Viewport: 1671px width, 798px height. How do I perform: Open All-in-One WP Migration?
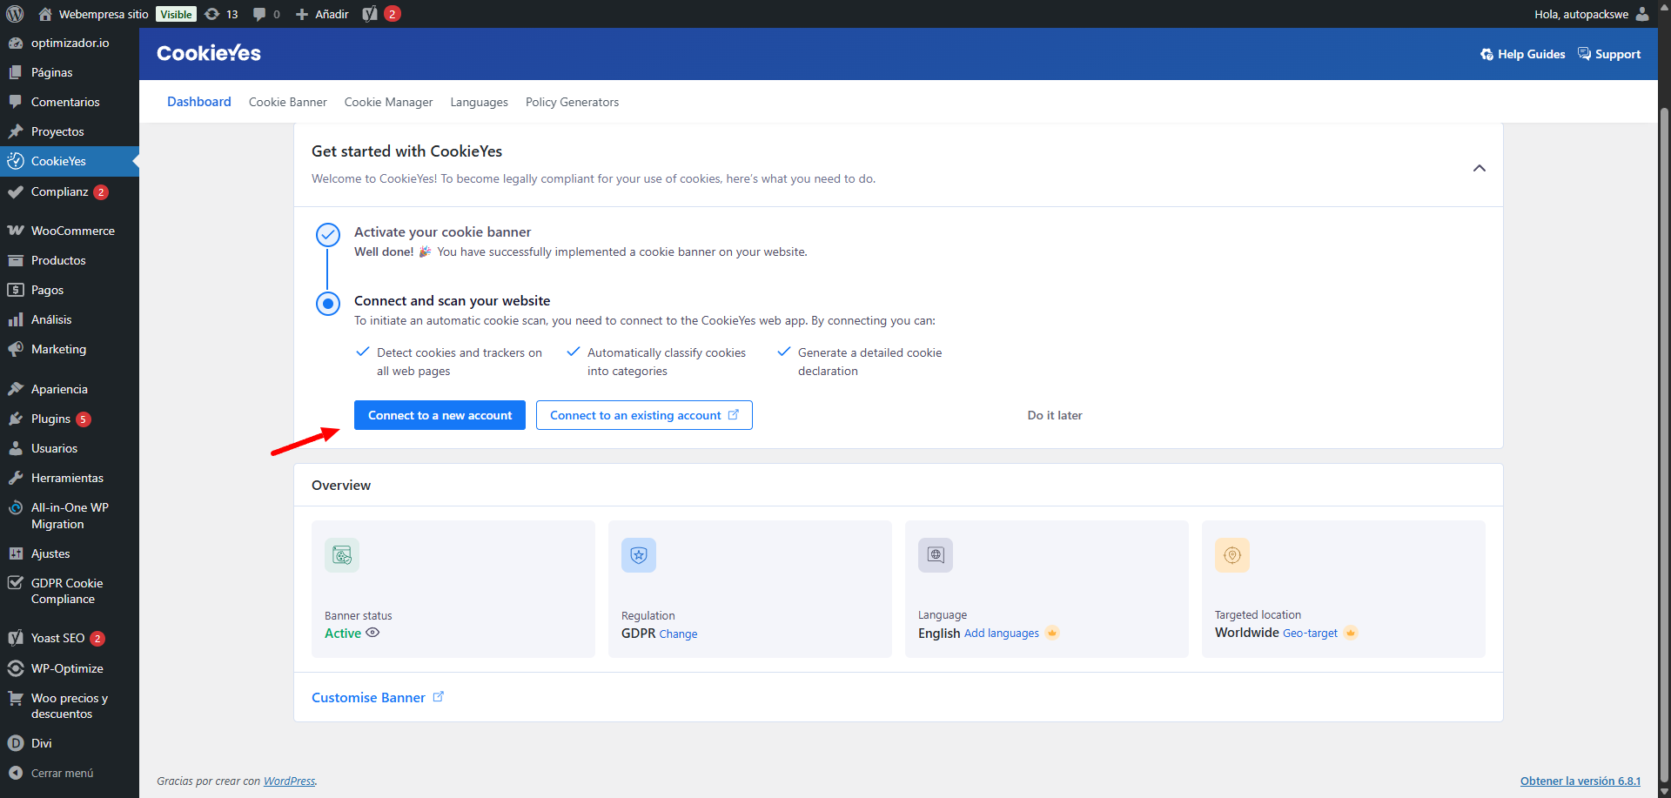coord(70,515)
